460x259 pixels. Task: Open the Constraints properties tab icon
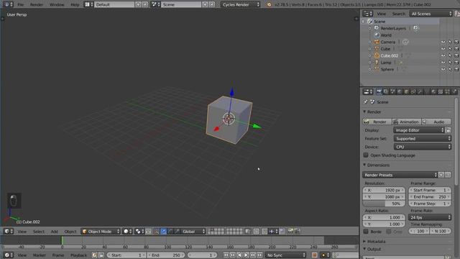pos(413,92)
